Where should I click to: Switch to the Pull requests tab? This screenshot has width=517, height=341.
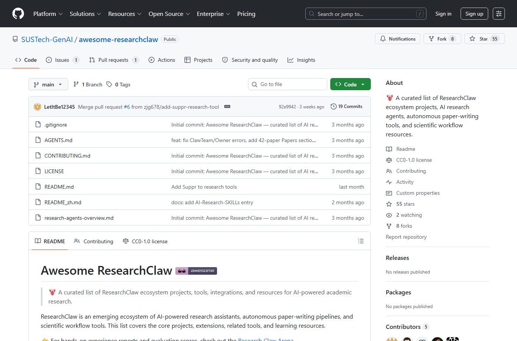[114, 60]
